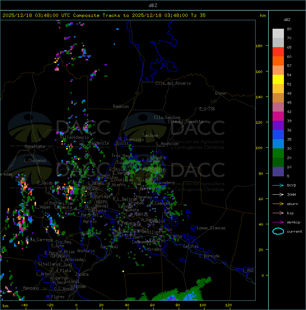Click the SanJose map label
The image size is (306, 310).
point(150,135)
